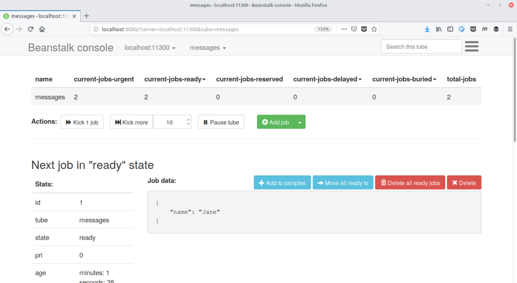This screenshot has width=517, height=283.
Task: Open the Beanstalk console home link
Action: [x=71, y=47]
